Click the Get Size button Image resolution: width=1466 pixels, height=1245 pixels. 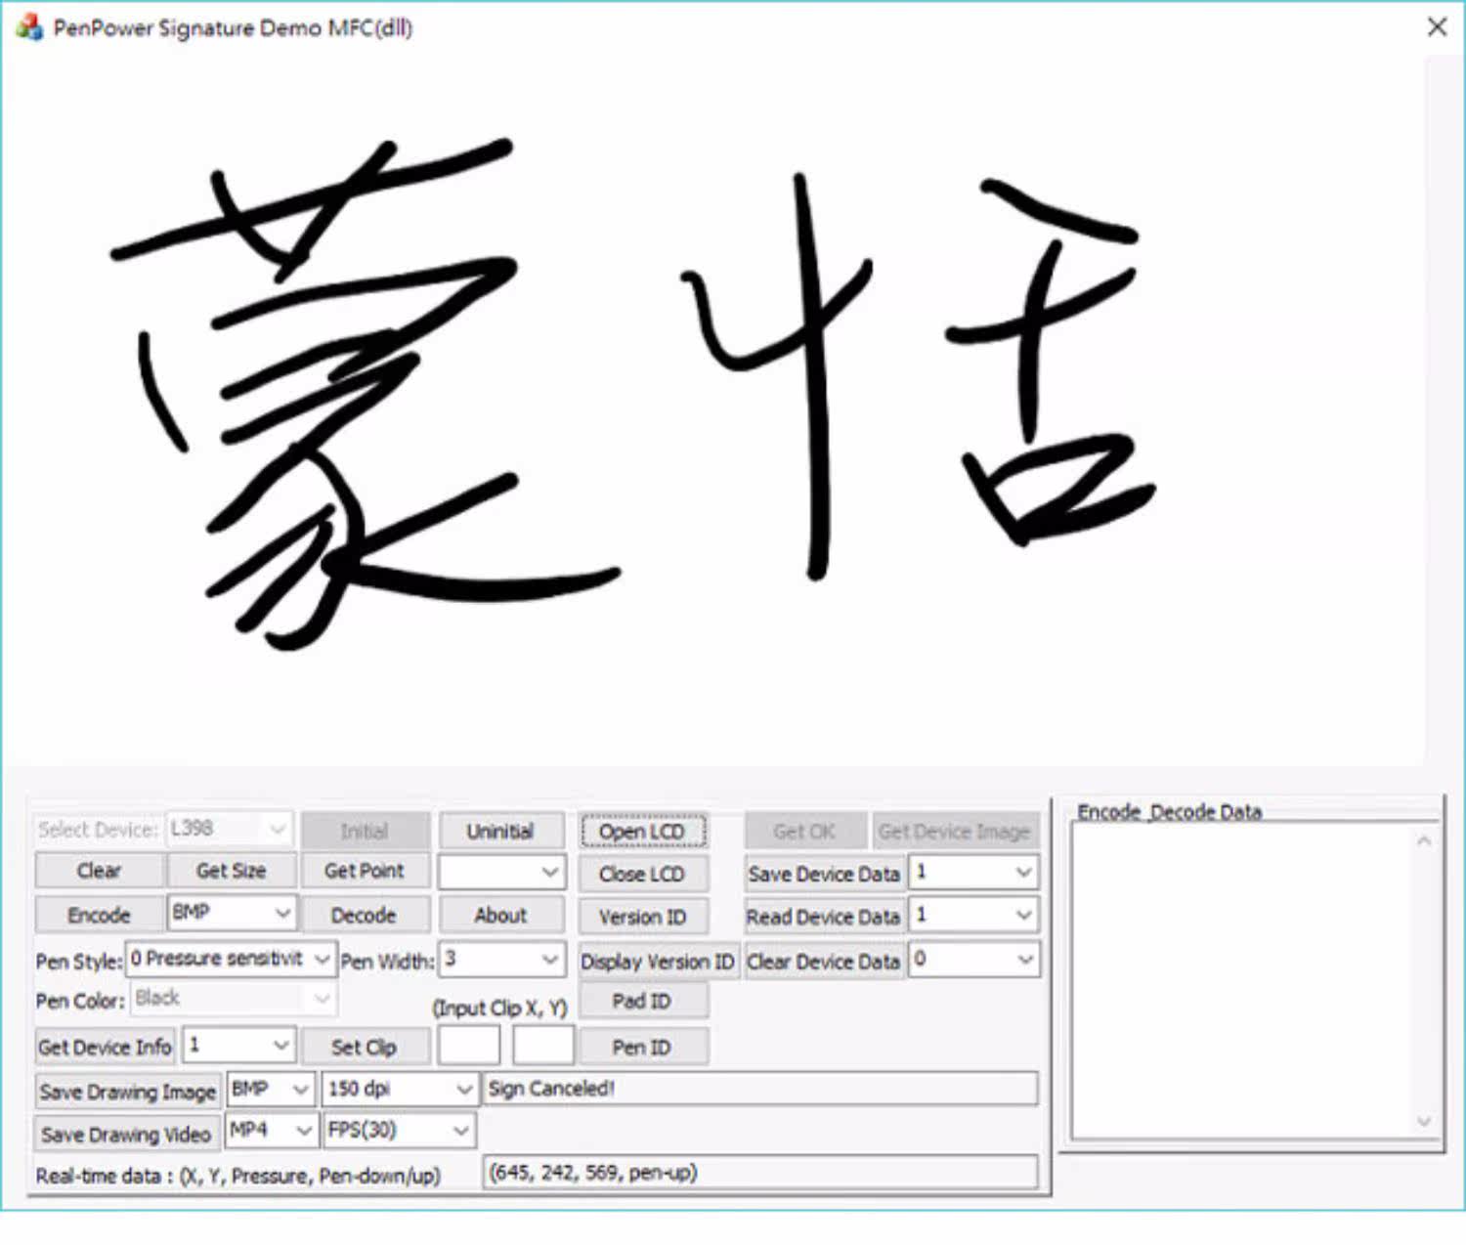[232, 871]
